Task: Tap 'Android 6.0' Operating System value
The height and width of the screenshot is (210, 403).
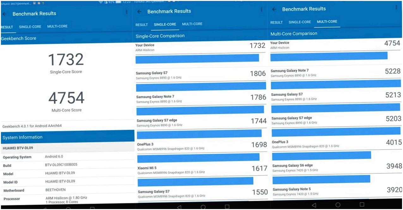Action: click(x=54, y=156)
